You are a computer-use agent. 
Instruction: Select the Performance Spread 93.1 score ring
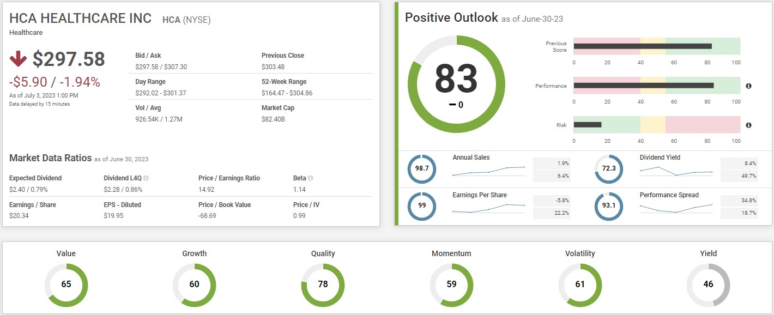click(x=609, y=207)
